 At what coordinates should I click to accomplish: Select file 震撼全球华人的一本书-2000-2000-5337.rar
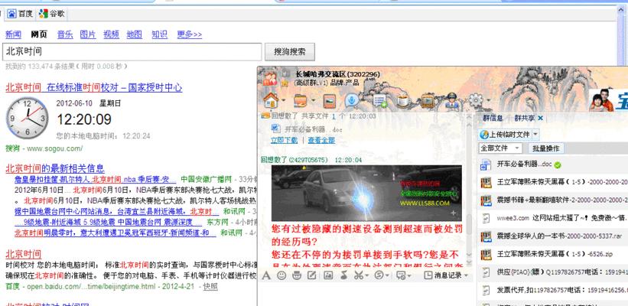pos(553,236)
